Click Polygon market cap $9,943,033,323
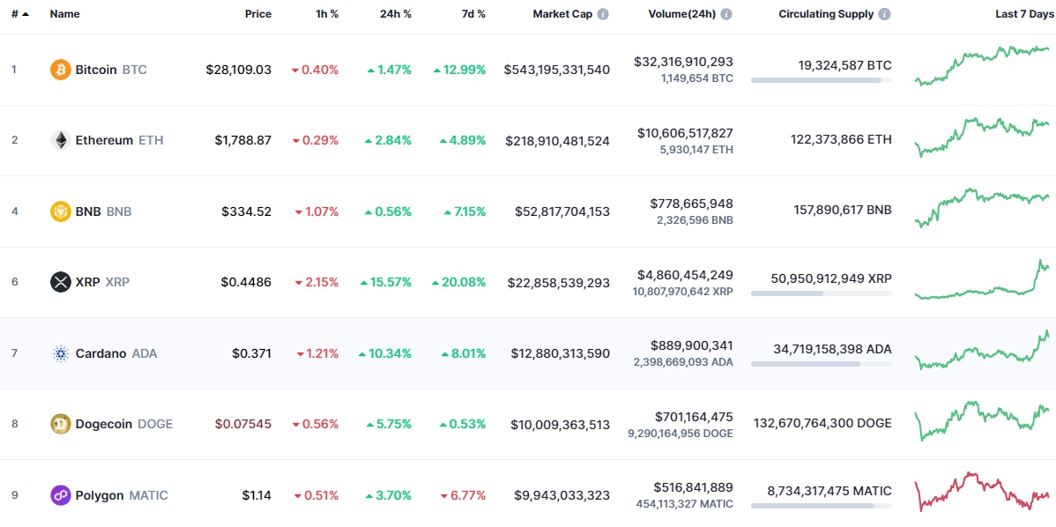Image resolution: width=1056 pixels, height=527 pixels. click(x=562, y=495)
